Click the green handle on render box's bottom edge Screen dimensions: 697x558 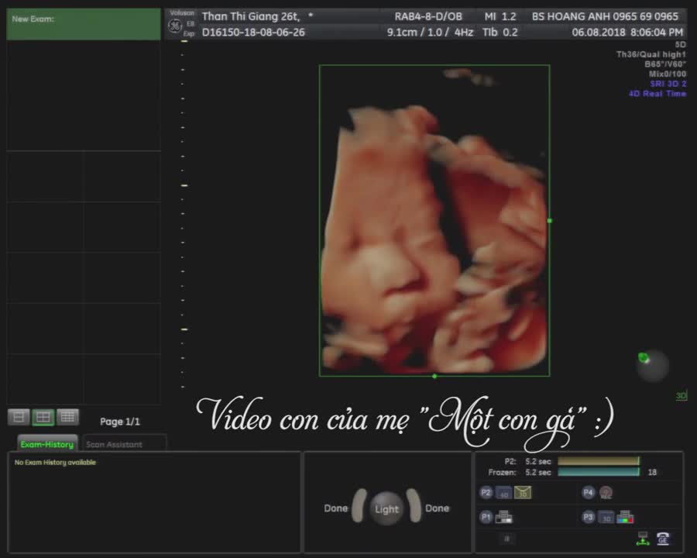pos(434,376)
